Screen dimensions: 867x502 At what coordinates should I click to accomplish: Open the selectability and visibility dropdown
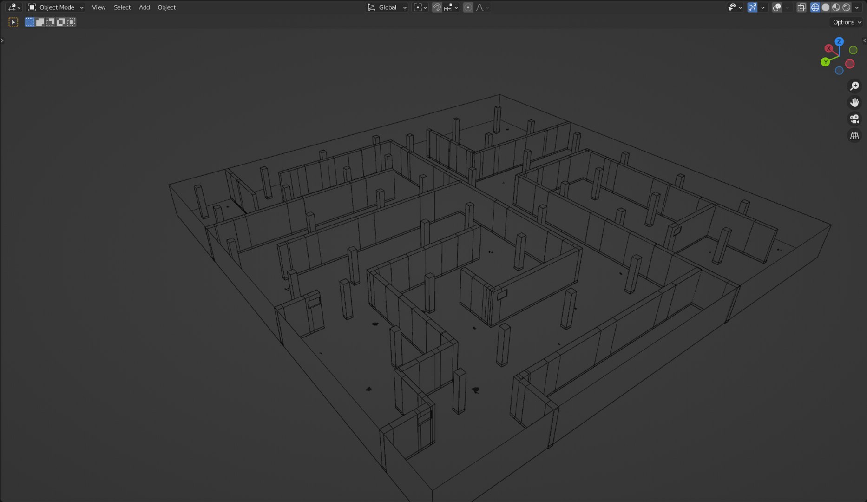pyautogui.click(x=735, y=7)
